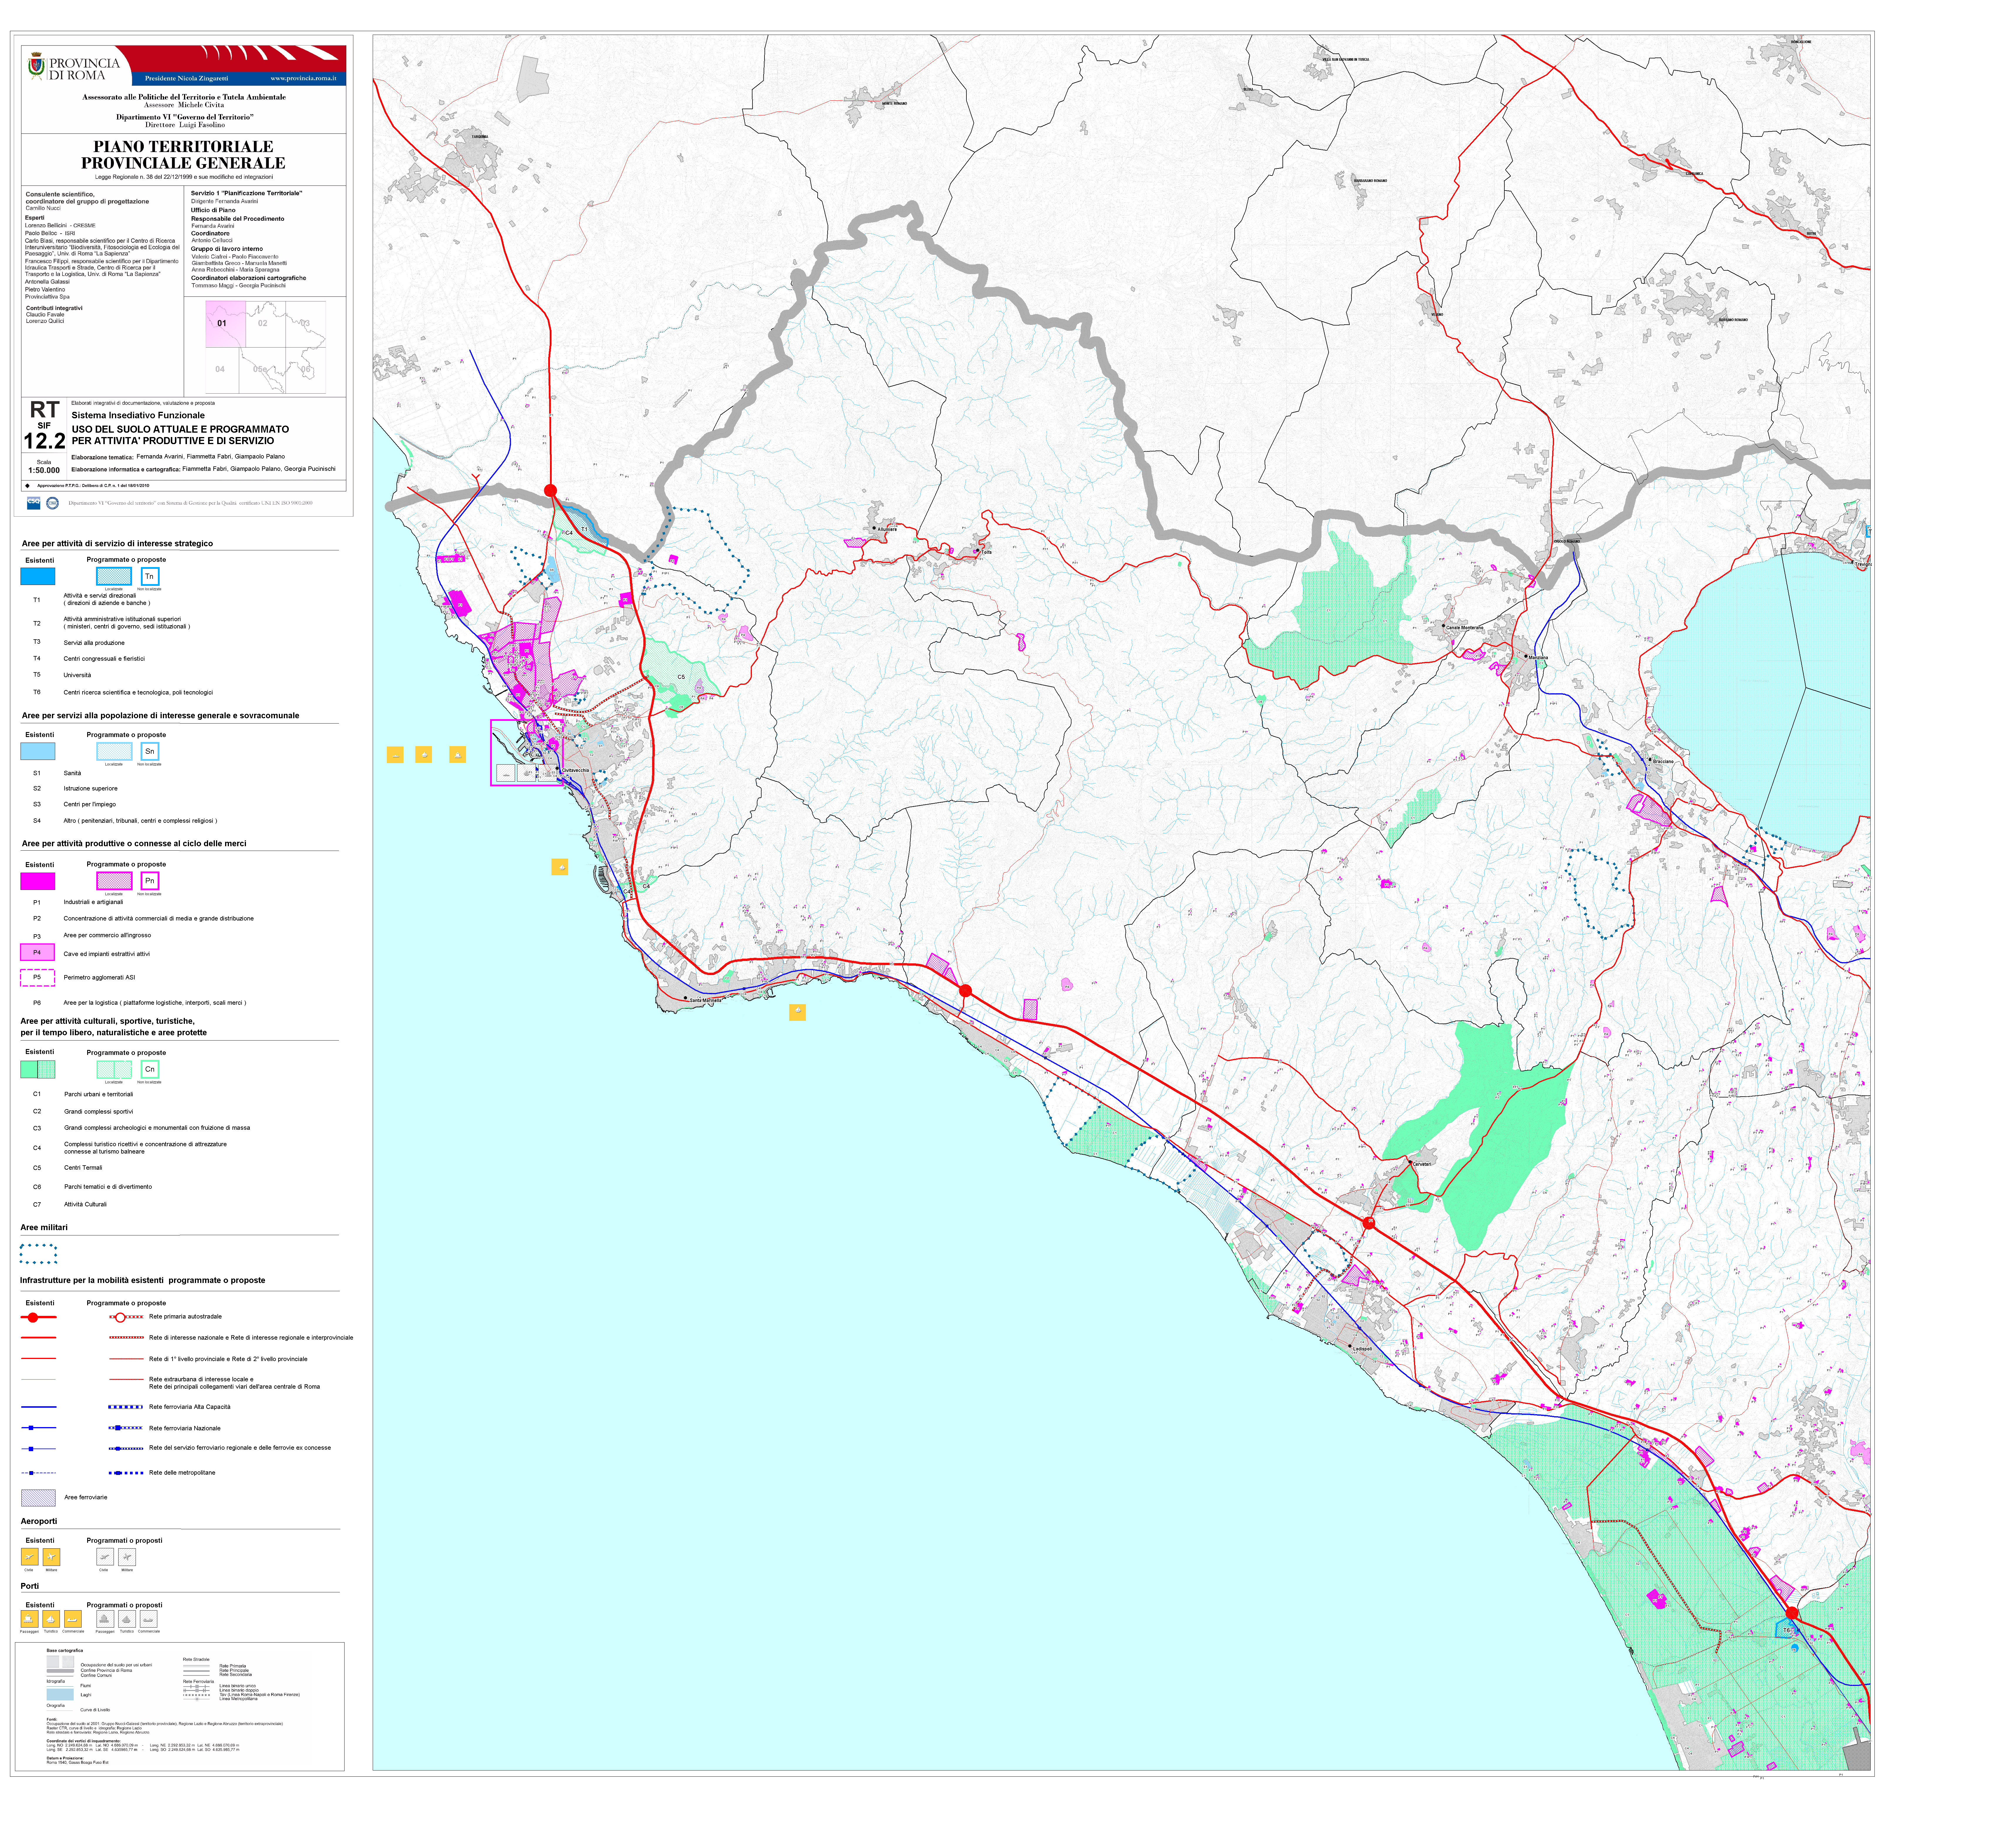
Task: Click the 'Piano Territoriale Provinciale Generale' title
Action: [183, 155]
